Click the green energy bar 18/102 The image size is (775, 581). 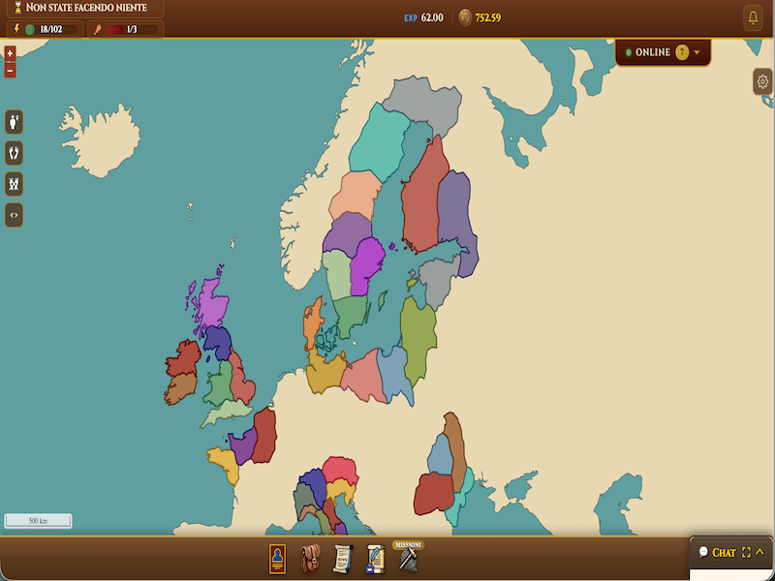tap(42, 29)
